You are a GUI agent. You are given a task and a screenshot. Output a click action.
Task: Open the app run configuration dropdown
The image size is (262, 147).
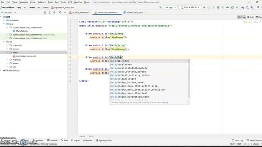pos(171,7)
